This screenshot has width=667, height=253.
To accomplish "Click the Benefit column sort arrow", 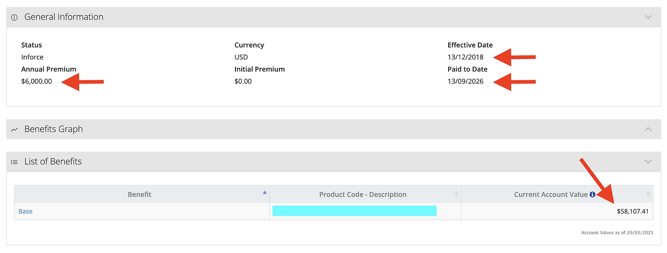I will [265, 192].
